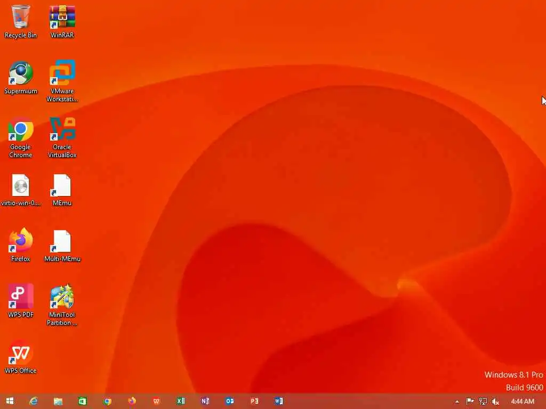Open the Windows Start button

(x=10, y=401)
